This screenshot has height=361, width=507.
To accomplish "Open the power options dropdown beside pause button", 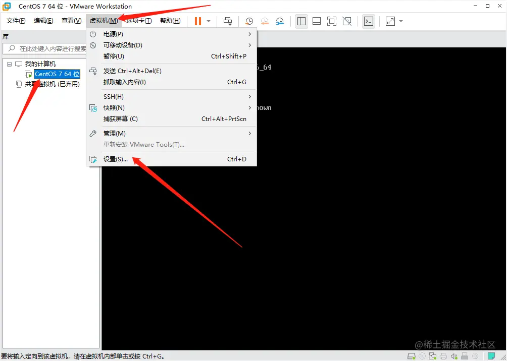I will click(x=209, y=21).
